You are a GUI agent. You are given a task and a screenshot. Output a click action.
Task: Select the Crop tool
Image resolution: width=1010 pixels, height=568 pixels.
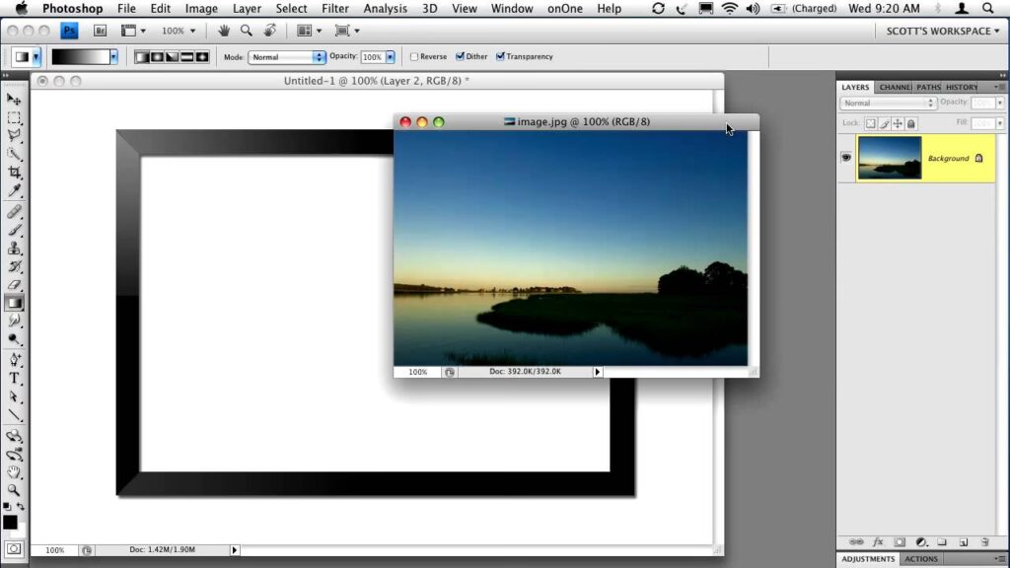14,173
